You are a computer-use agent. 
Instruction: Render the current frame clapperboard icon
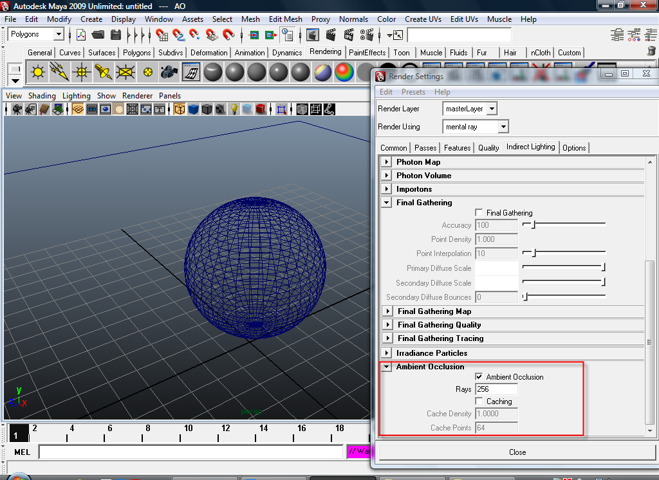pyautogui.click(x=331, y=35)
